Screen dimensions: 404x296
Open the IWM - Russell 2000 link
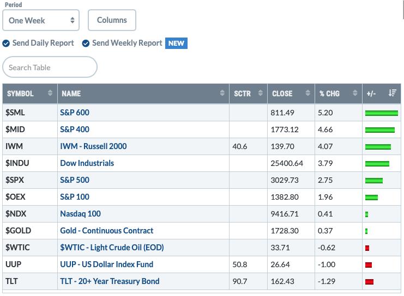[x=93, y=146]
